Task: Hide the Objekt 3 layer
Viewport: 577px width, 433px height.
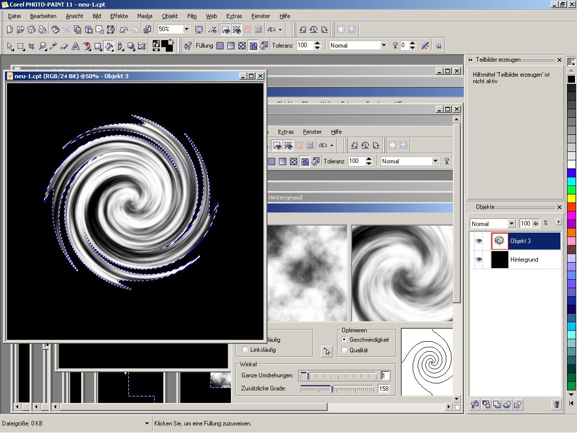Action: (478, 241)
